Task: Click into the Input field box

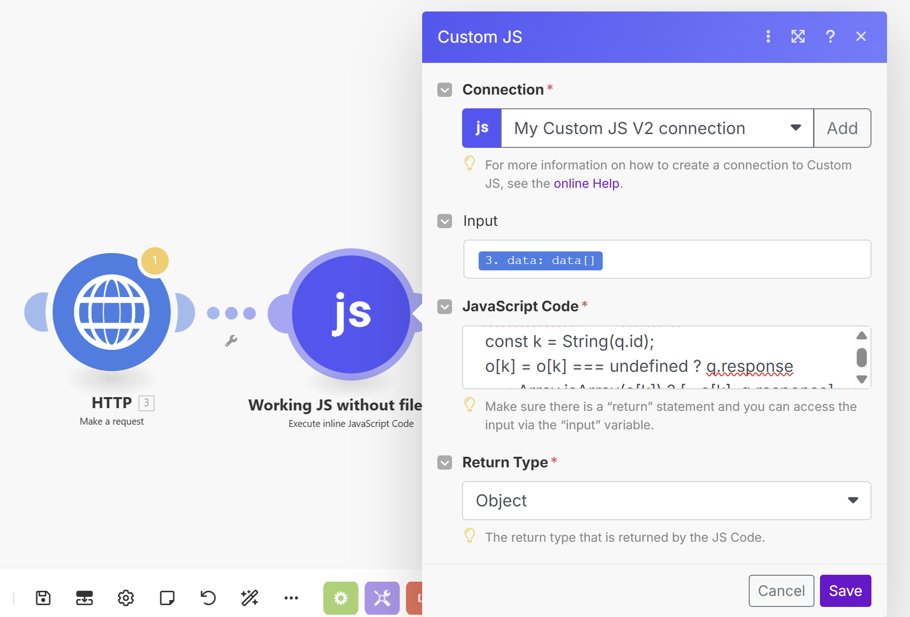Action: tap(735, 259)
